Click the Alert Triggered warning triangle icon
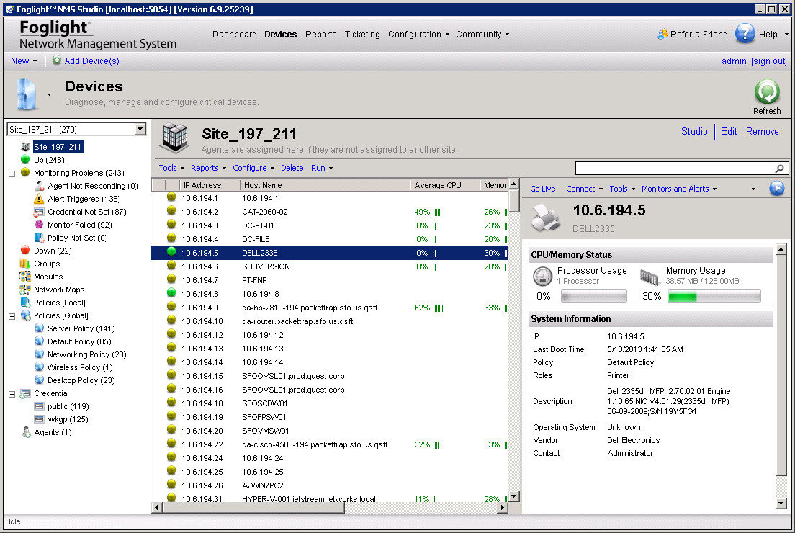 [x=39, y=199]
